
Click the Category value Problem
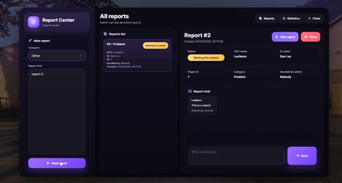coord(240,77)
